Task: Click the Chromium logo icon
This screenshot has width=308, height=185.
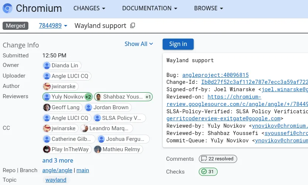Action: point(7,8)
